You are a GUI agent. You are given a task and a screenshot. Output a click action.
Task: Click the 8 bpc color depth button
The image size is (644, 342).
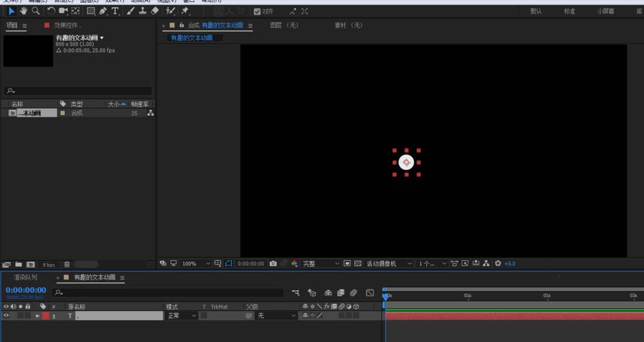click(x=49, y=264)
